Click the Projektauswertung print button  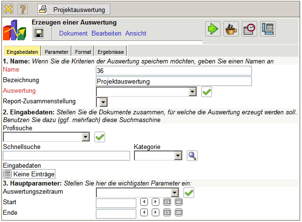coord(74,9)
